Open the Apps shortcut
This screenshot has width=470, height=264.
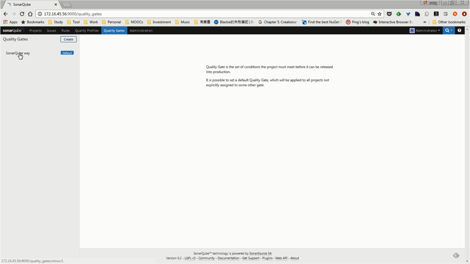[x=10, y=22]
